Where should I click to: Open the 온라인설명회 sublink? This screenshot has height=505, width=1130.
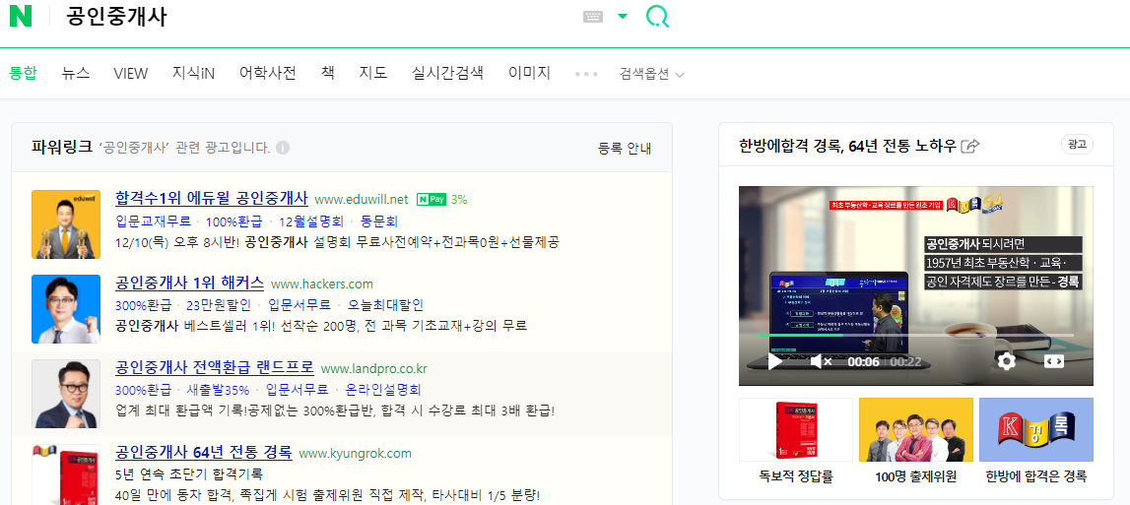pos(382,390)
